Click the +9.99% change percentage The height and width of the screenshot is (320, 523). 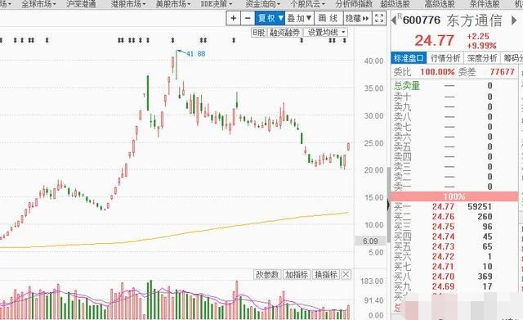[x=481, y=46]
